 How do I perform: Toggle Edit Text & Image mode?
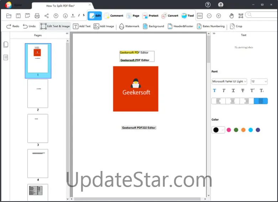[55, 26]
